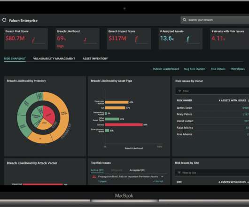This screenshot has height=207, width=249.
Task: Select the Jose Alvarez owner row
Action: pos(212,134)
